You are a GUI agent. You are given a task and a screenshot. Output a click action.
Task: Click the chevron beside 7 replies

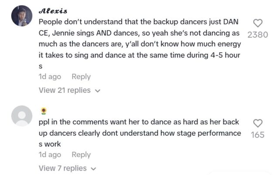pos(93,168)
